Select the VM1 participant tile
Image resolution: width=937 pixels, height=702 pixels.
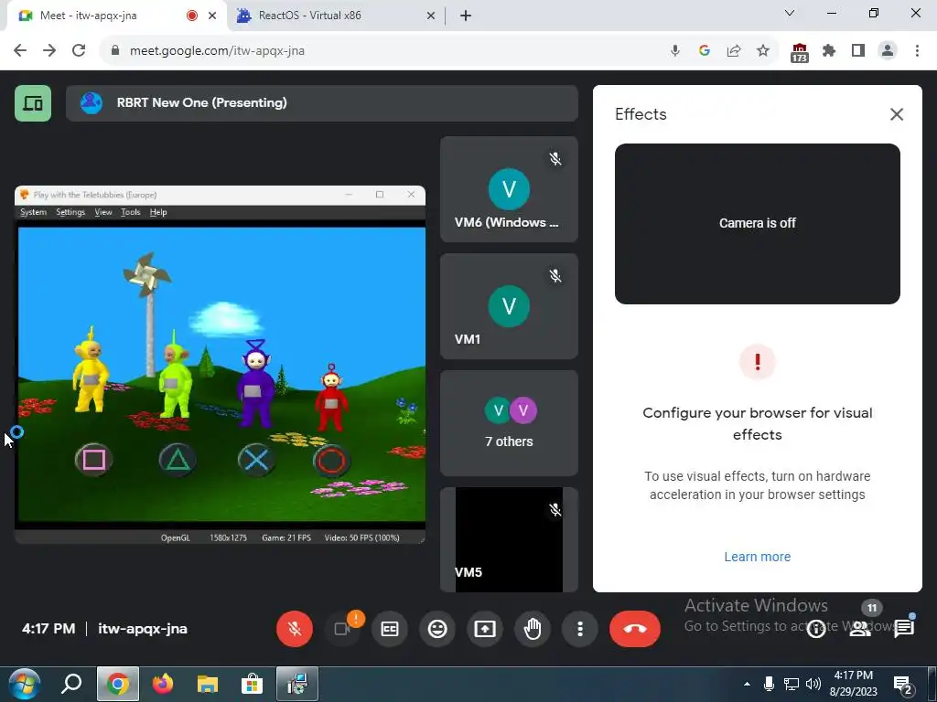509,306
